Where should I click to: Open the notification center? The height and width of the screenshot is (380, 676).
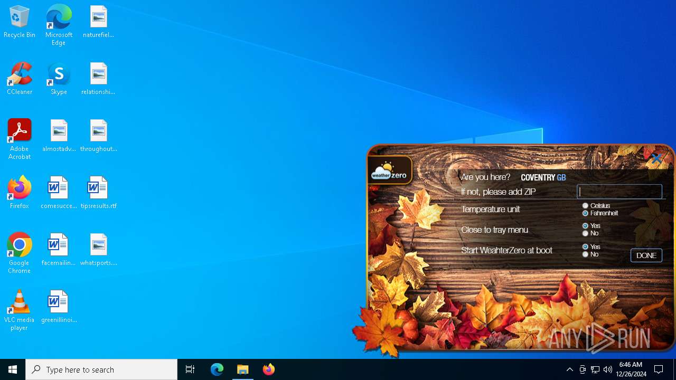(659, 369)
